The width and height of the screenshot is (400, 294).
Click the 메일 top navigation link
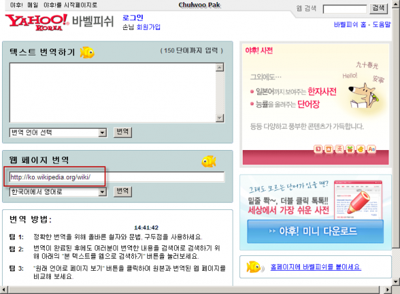(33, 5)
